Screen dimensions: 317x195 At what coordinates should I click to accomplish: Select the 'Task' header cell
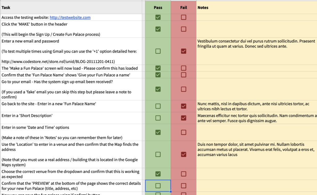tap(71, 7)
